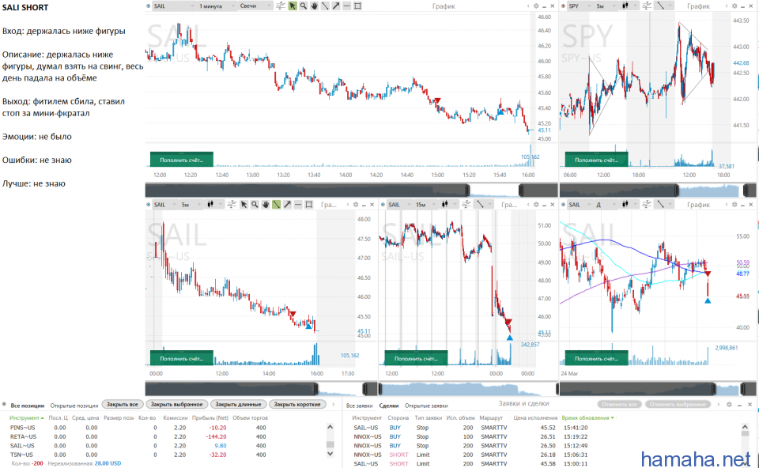The height and width of the screenshot is (468, 759).
Task: Open settings gear of SPY chart panel
Action: click(734, 6)
